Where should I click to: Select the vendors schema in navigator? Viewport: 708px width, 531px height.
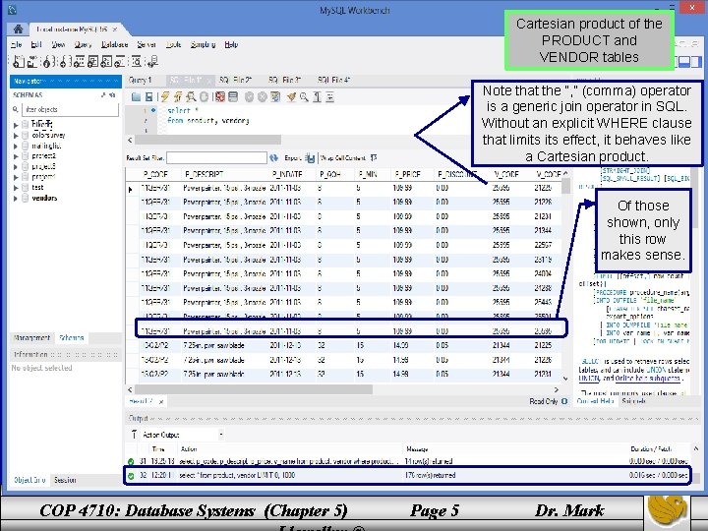44,198
